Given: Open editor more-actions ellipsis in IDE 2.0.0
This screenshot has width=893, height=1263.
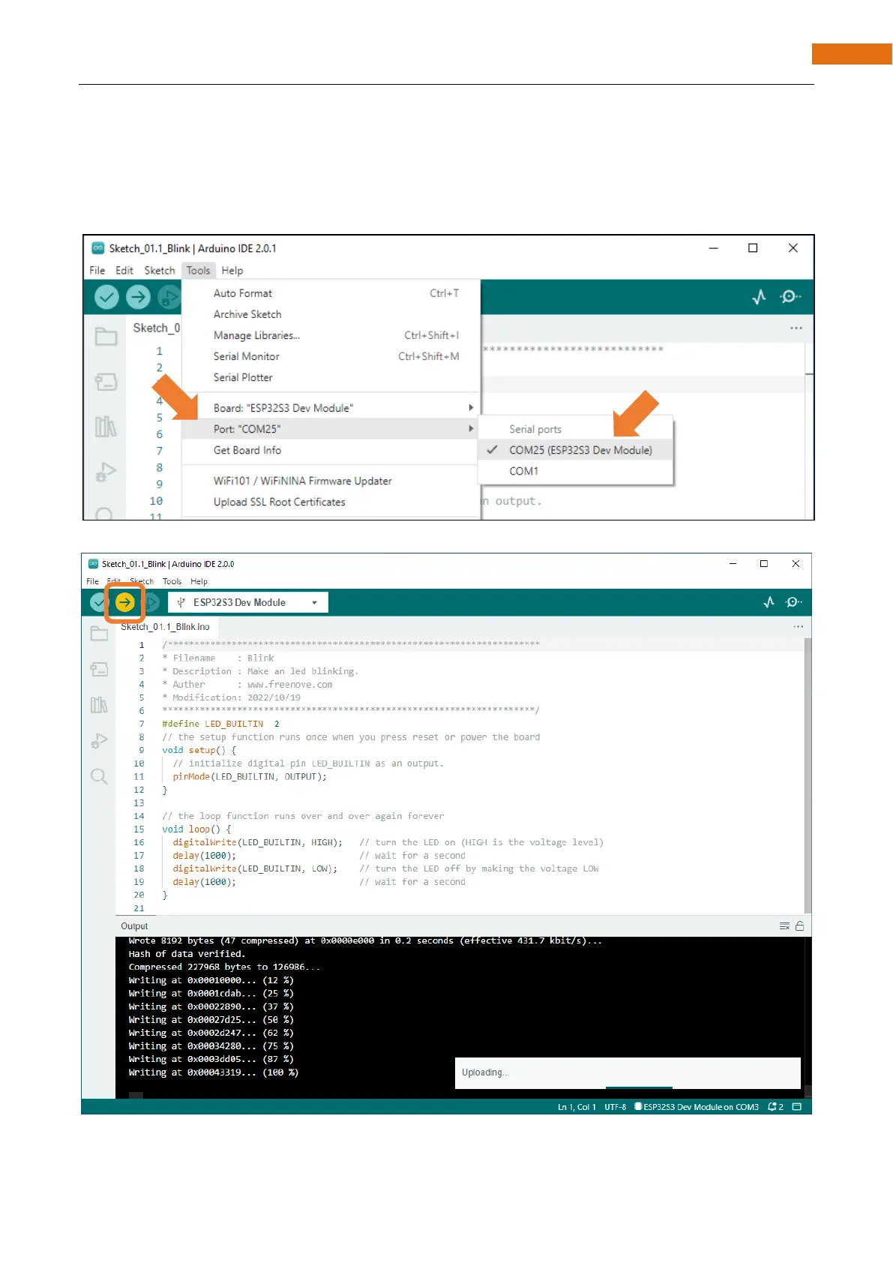Looking at the screenshot, I should [799, 626].
